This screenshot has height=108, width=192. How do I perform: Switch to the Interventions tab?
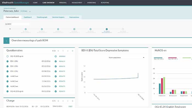point(74,17)
